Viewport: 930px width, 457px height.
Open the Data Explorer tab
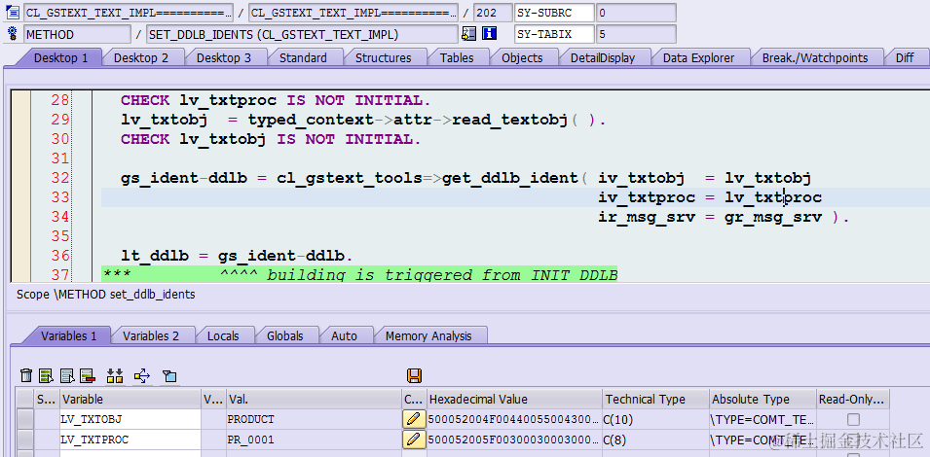[x=698, y=58]
